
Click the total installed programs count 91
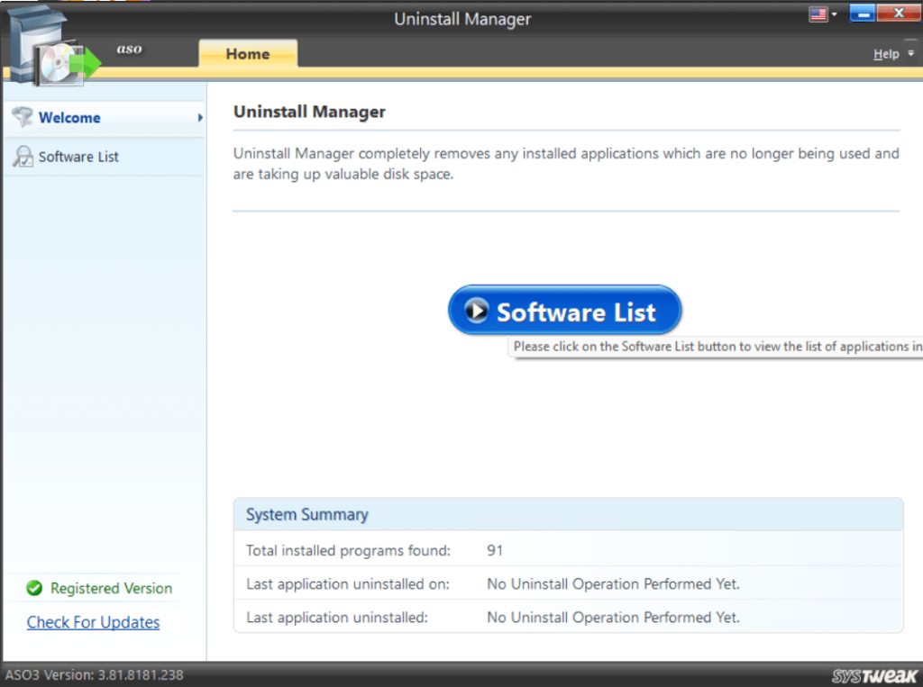(x=495, y=550)
